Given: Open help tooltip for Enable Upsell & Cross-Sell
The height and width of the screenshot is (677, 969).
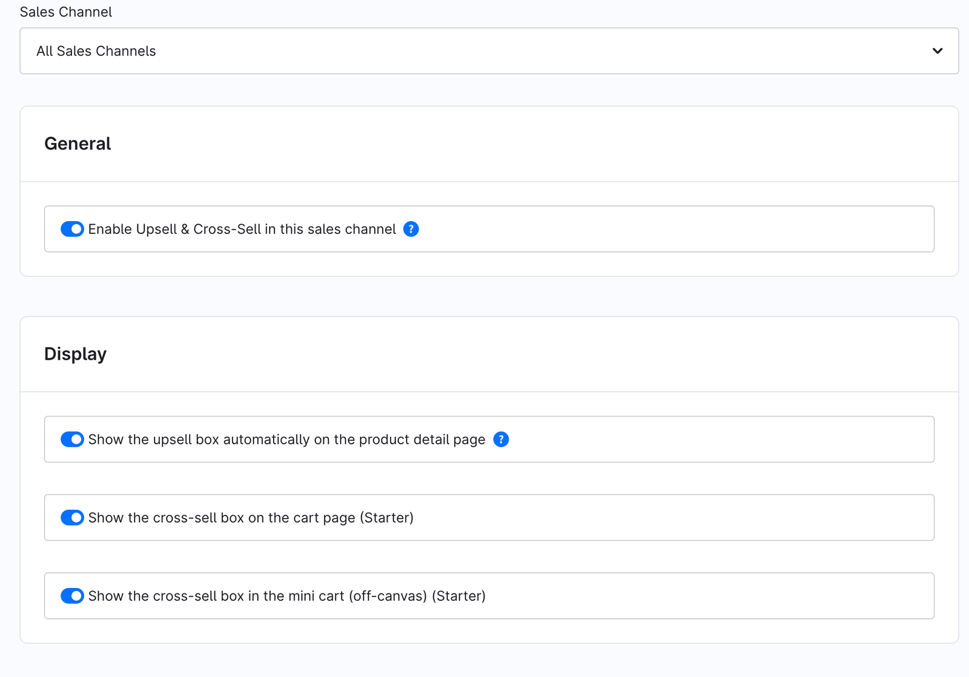Looking at the screenshot, I should (411, 229).
